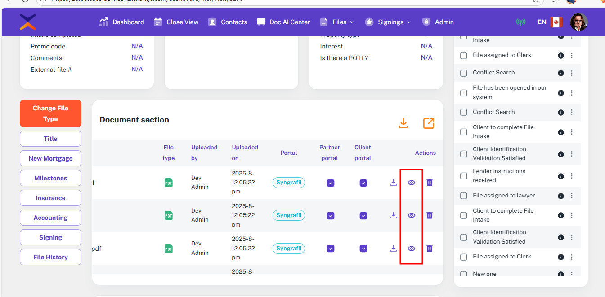This screenshot has height=297, width=605.
Task: Download the first document in the list
Action: pyautogui.click(x=394, y=183)
